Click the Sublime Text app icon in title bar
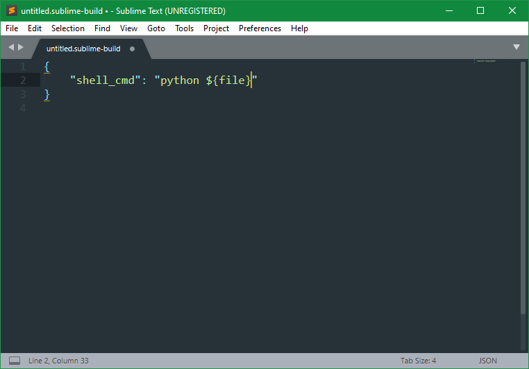The height and width of the screenshot is (369, 529). [12, 10]
